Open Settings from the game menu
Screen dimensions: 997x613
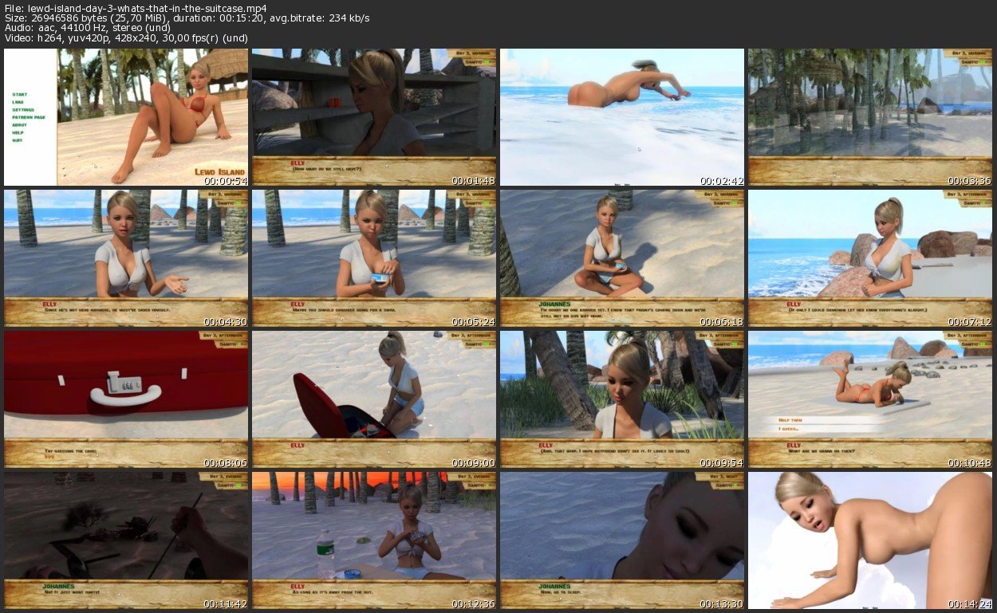22,109
